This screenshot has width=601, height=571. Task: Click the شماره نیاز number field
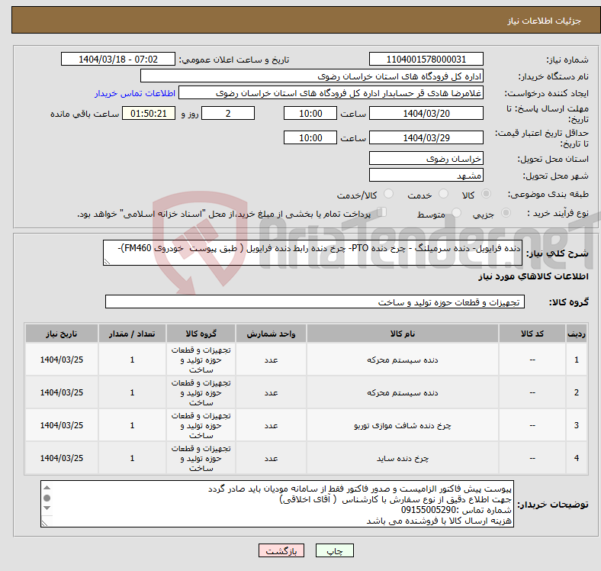[426, 59]
